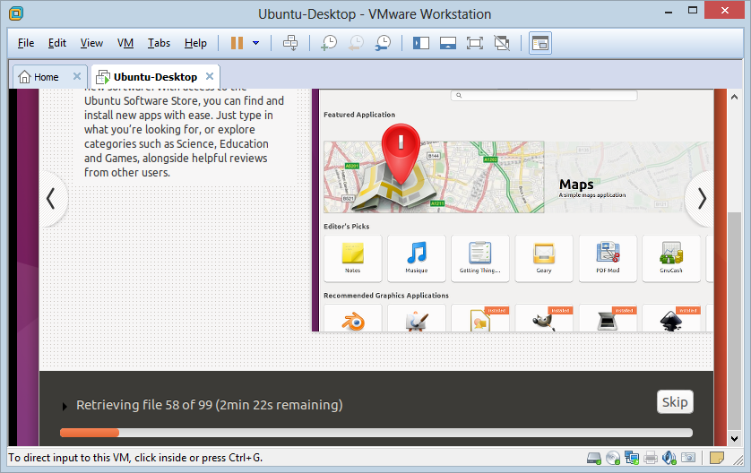The image size is (751, 473).
Task: Open the power options dropdown arrow
Action: click(x=255, y=43)
